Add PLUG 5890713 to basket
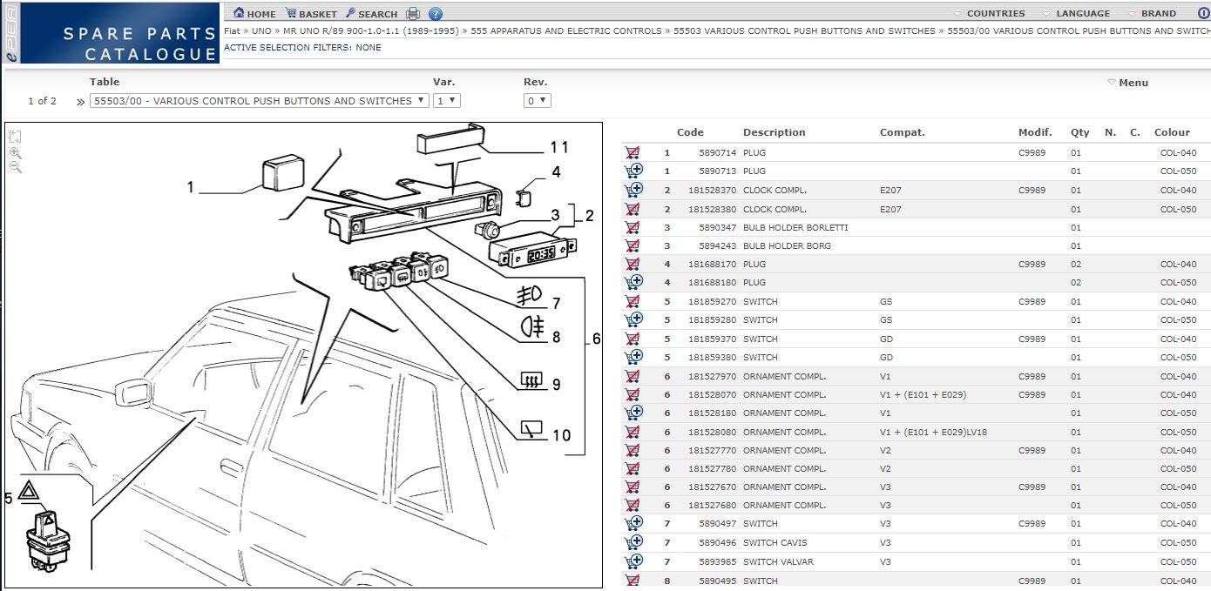Screen dimensions: 1211x591 (x=633, y=171)
